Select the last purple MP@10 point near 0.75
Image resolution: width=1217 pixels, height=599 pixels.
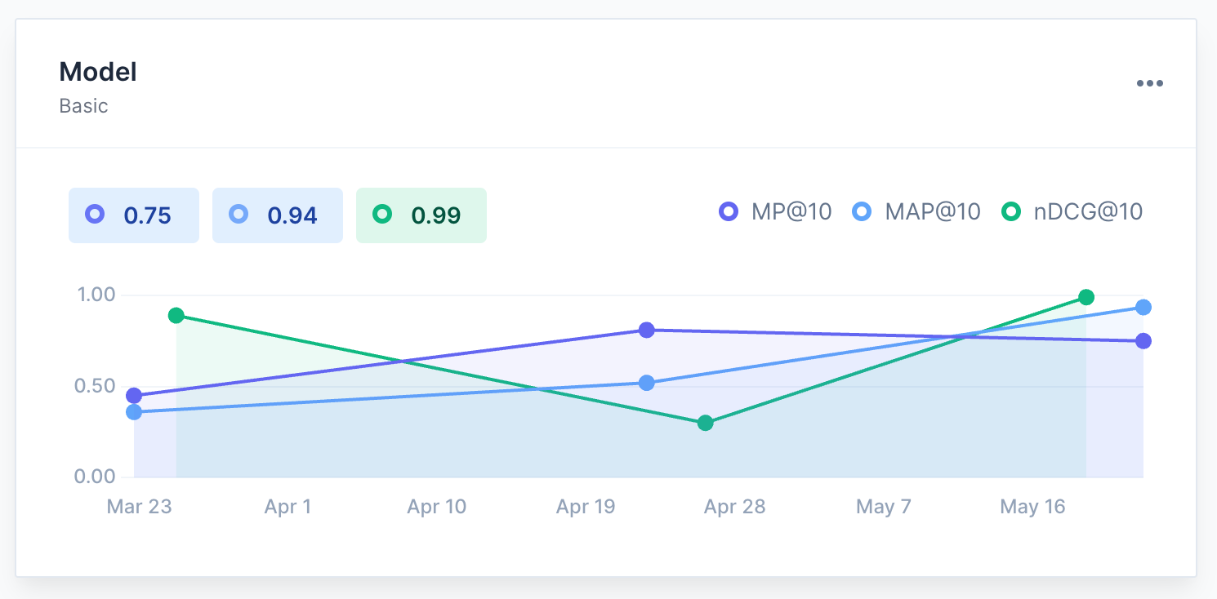click(x=1143, y=341)
